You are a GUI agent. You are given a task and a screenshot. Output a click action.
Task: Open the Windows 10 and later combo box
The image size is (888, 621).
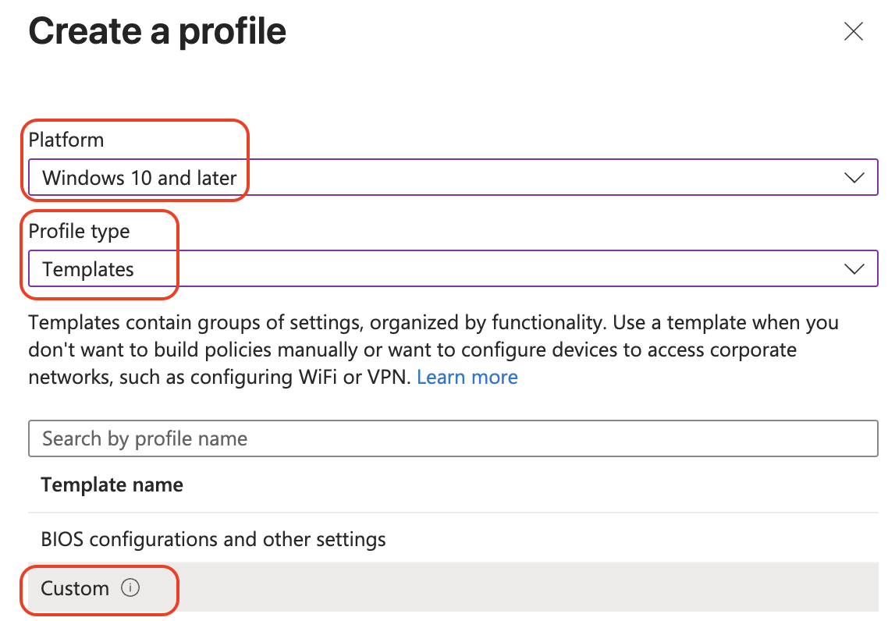pyautogui.click(x=453, y=178)
